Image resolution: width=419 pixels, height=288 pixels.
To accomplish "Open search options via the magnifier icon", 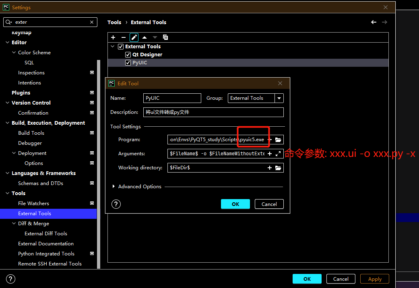I will pos(8,22).
